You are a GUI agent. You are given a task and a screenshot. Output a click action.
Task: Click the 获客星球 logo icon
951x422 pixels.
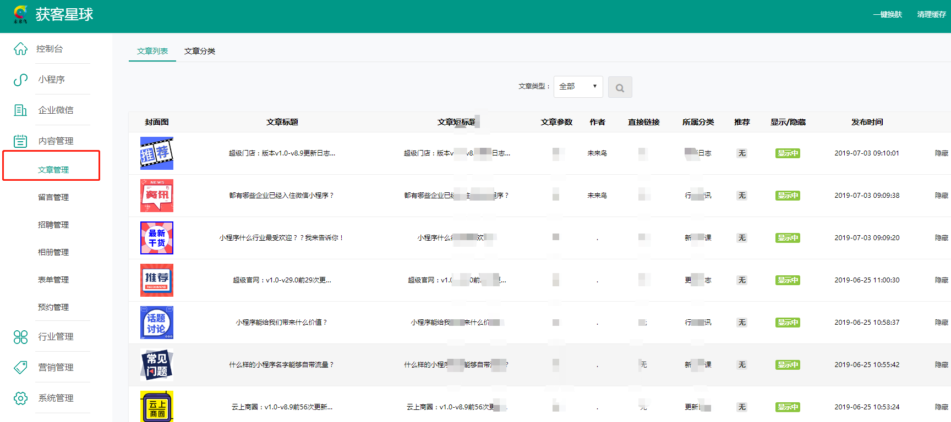point(20,14)
